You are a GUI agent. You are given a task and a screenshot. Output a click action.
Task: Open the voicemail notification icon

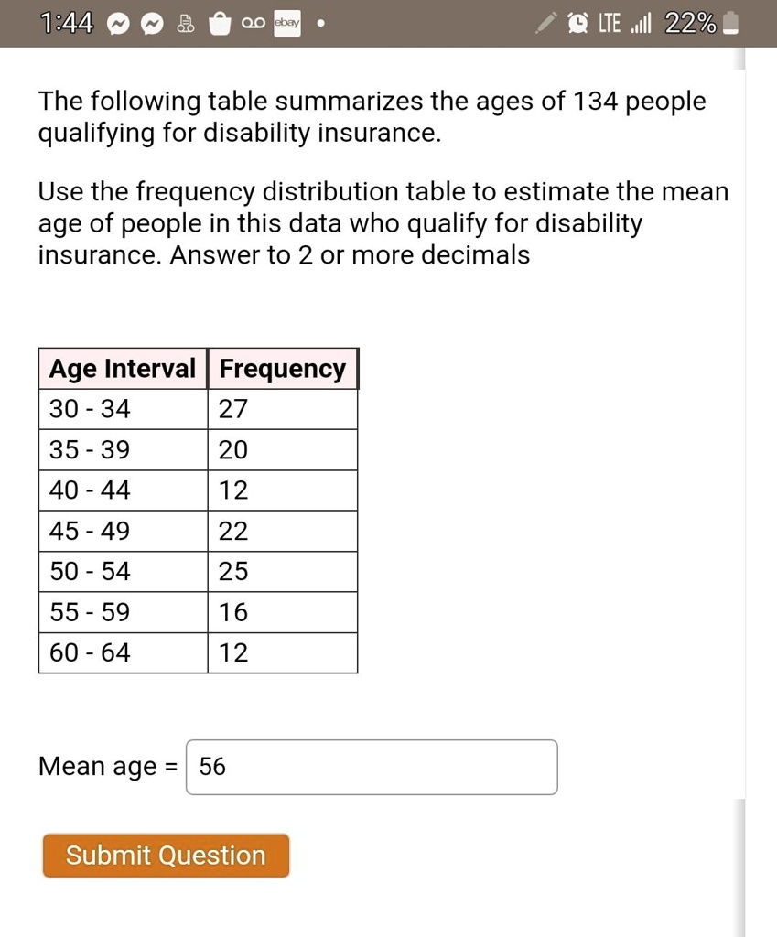pos(254,22)
